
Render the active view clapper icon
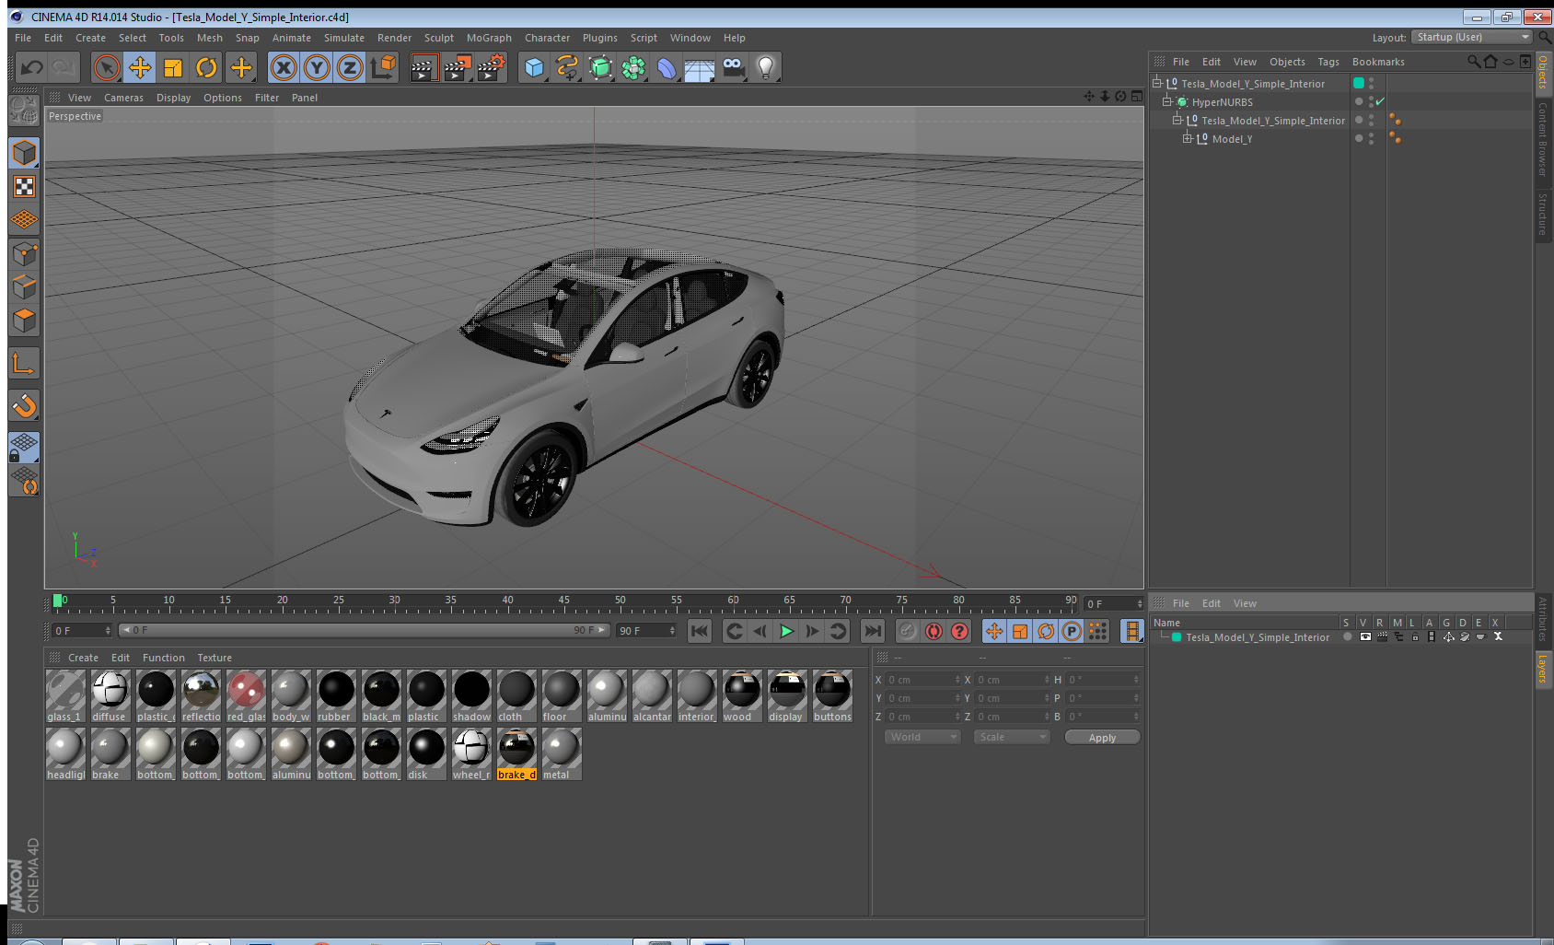point(423,67)
